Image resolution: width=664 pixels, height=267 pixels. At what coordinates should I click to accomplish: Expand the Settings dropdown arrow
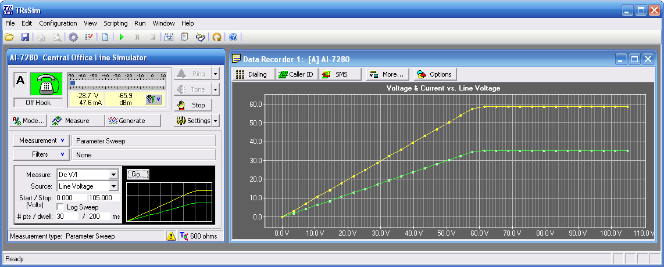pos(216,121)
